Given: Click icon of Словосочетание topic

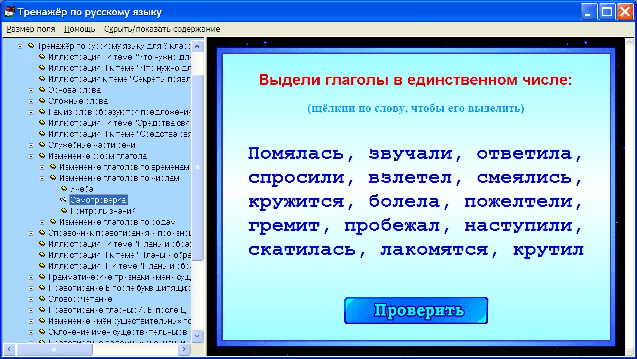Looking at the screenshot, I should (x=41, y=299).
